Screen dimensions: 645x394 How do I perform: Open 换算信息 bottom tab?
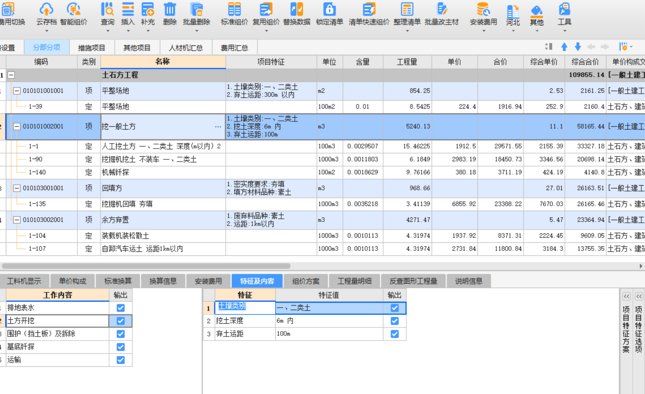point(163,281)
